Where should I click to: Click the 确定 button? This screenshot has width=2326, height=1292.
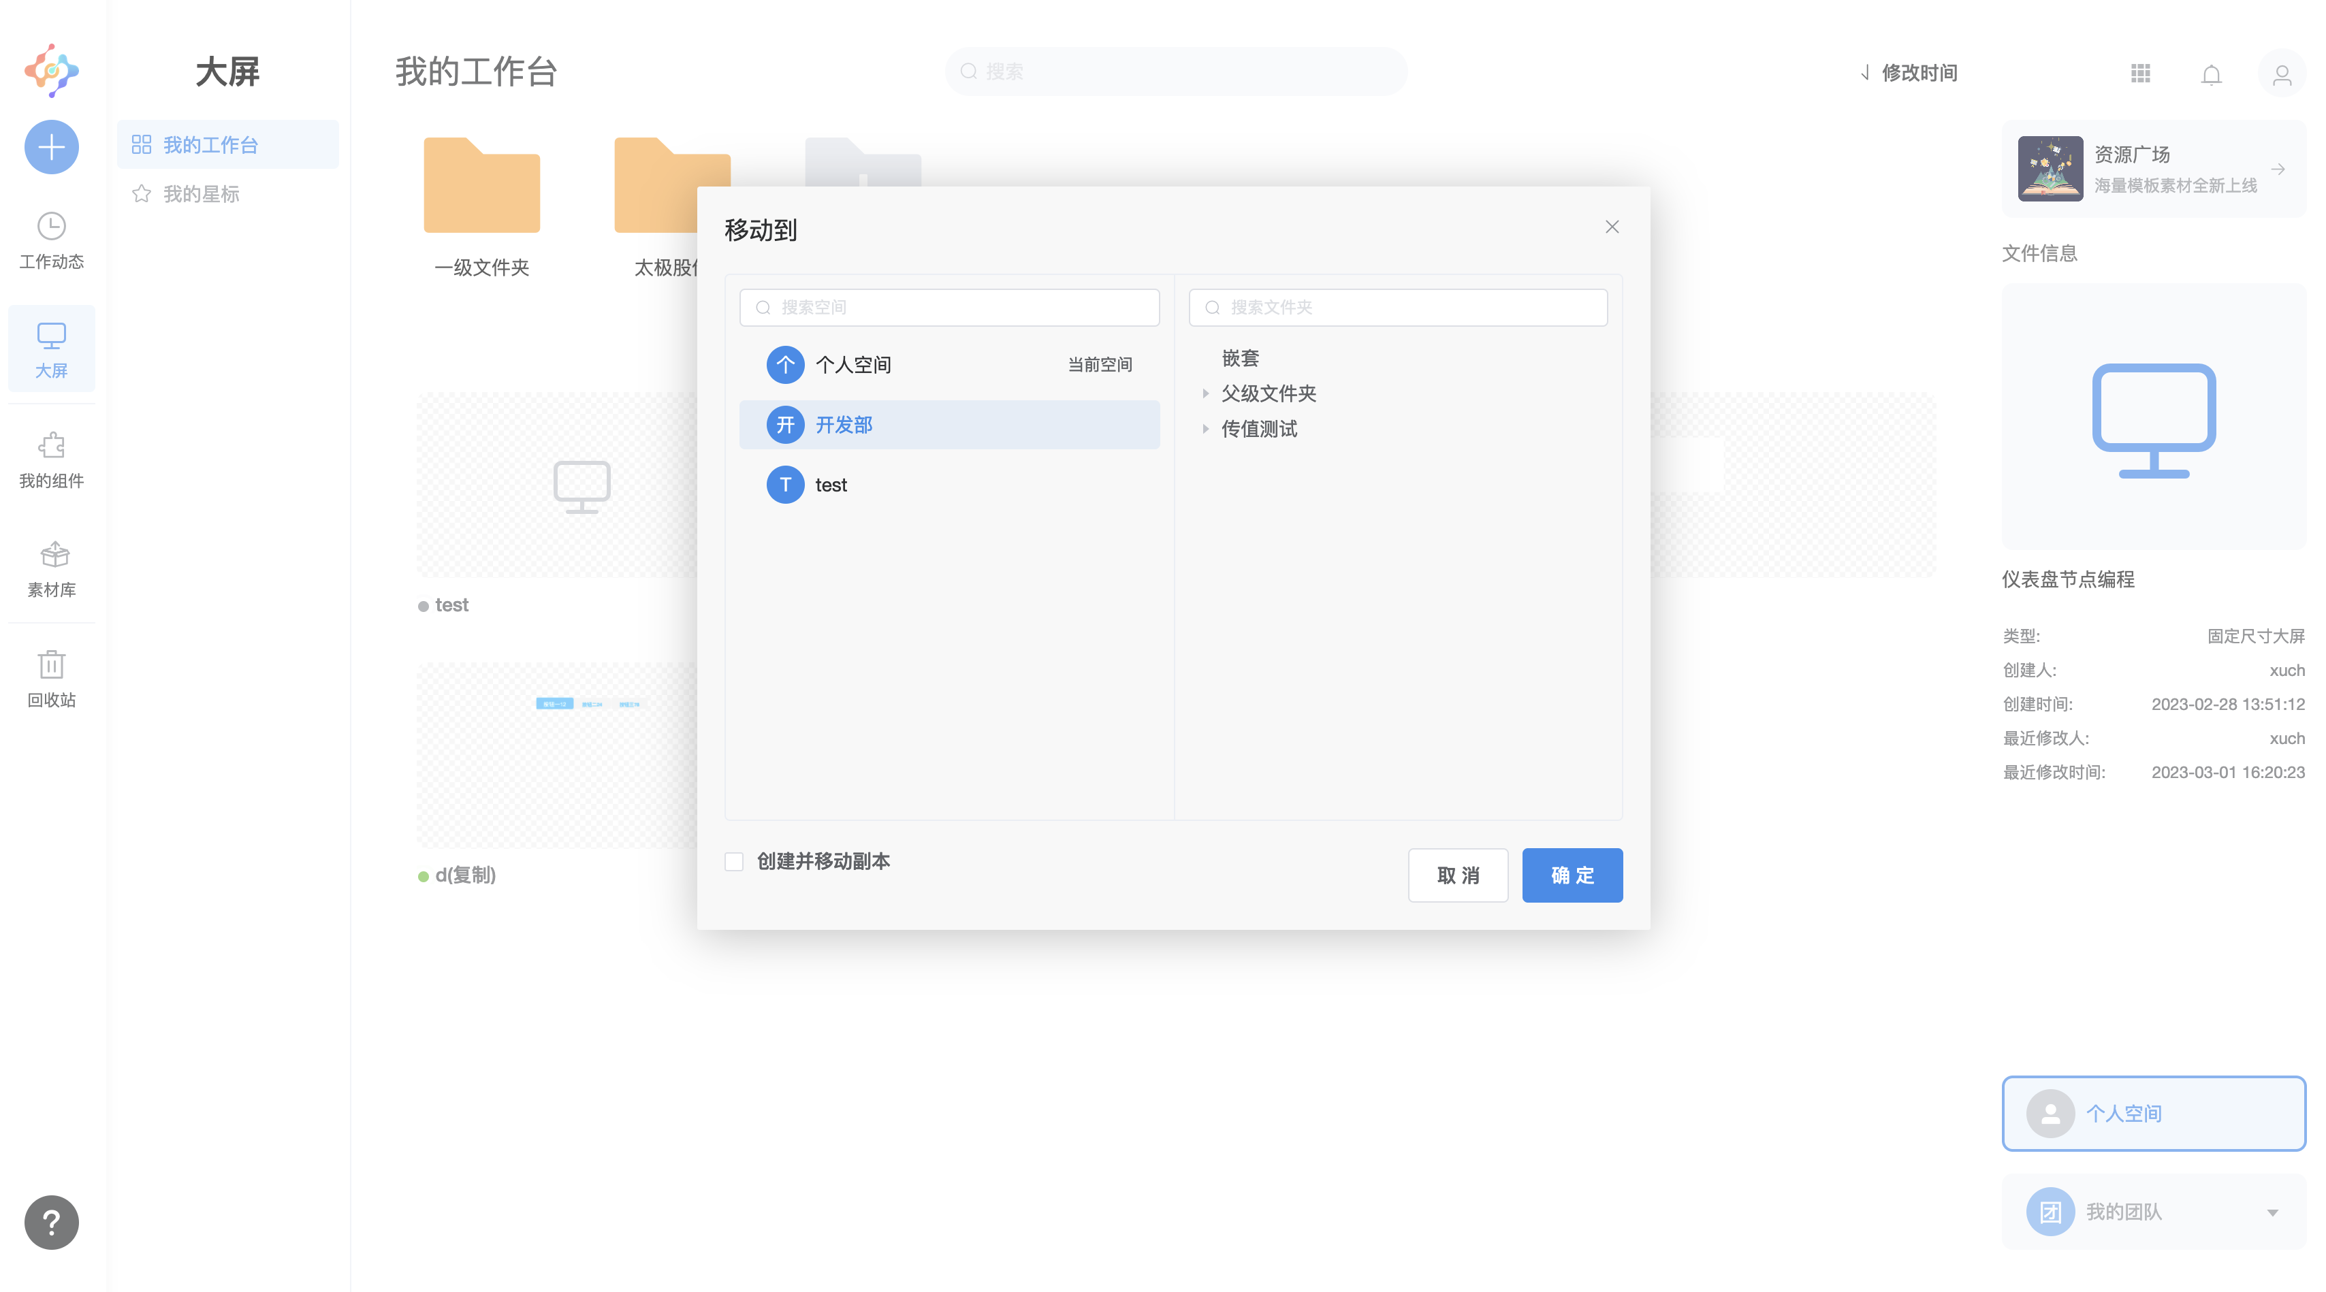pyautogui.click(x=1572, y=875)
